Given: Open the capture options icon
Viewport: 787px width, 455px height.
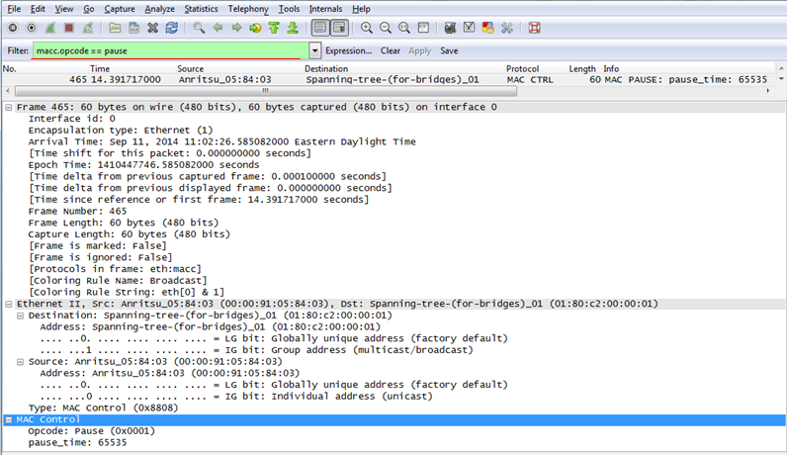Looking at the screenshot, I should click(x=31, y=28).
